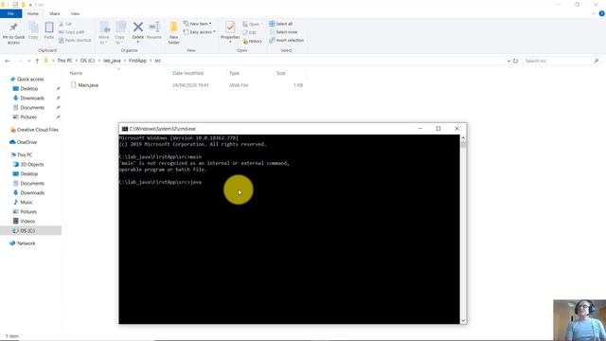
Task: Click Main.java file icon
Action: click(x=74, y=84)
